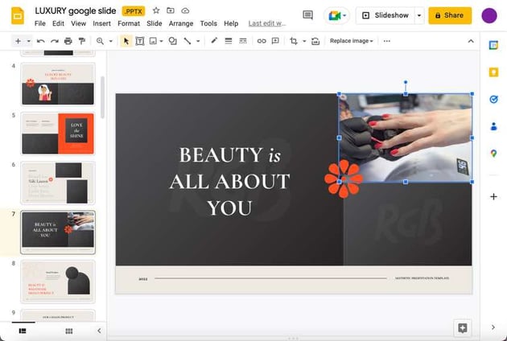507x341 pixels.
Task: Open the Arrange menu
Action: pyautogui.click(x=180, y=24)
